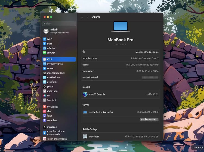This screenshot has height=152, width=204.
Task: Click the built-in Retina display icon
Action: 85,112
